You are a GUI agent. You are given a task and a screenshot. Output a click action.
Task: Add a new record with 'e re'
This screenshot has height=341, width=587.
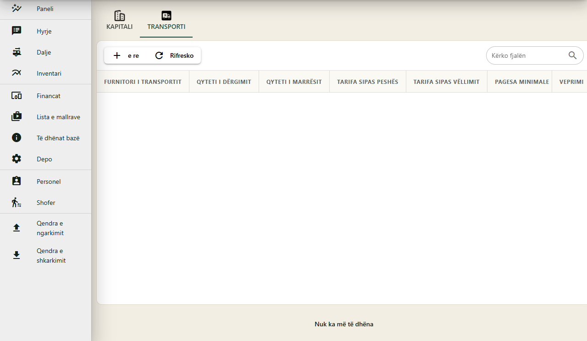coord(126,55)
